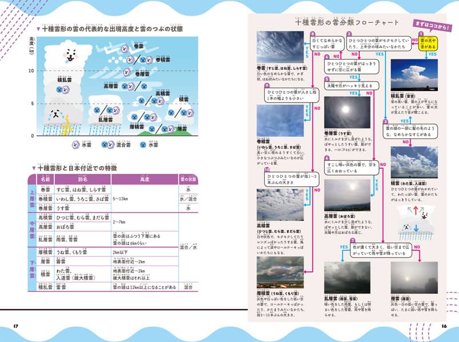This screenshot has height=342, width=459.
Task: Click the table cell いわし雲、うろこ雲、さば雲
Action: [x=83, y=199]
